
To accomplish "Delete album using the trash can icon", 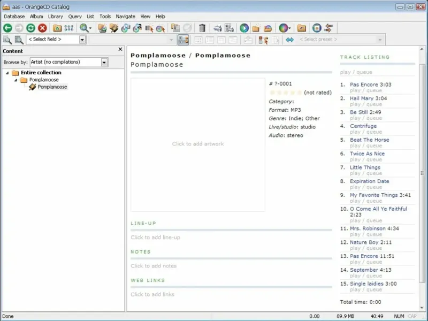I will [202, 28].
